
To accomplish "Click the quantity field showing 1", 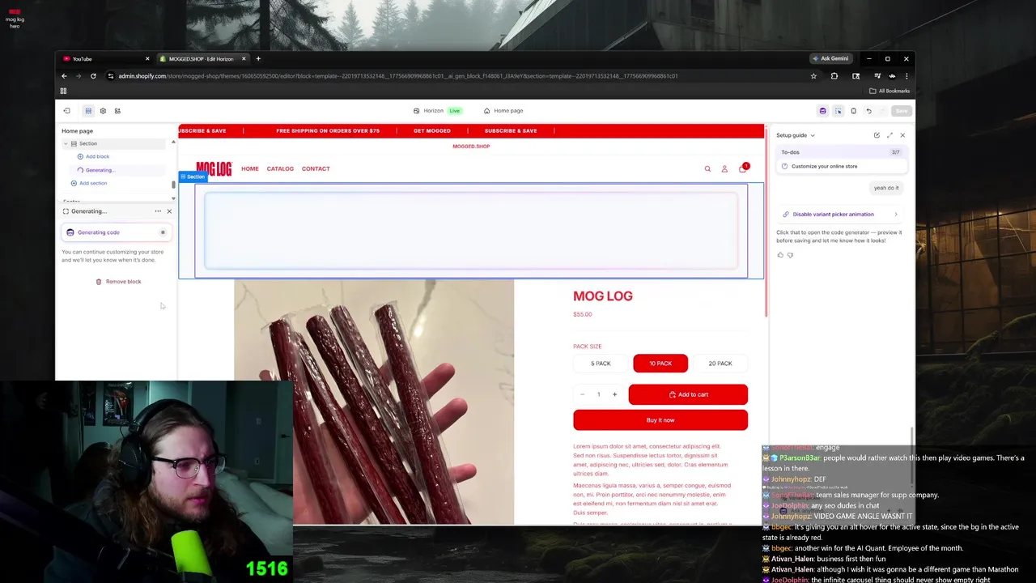I will click(x=598, y=394).
